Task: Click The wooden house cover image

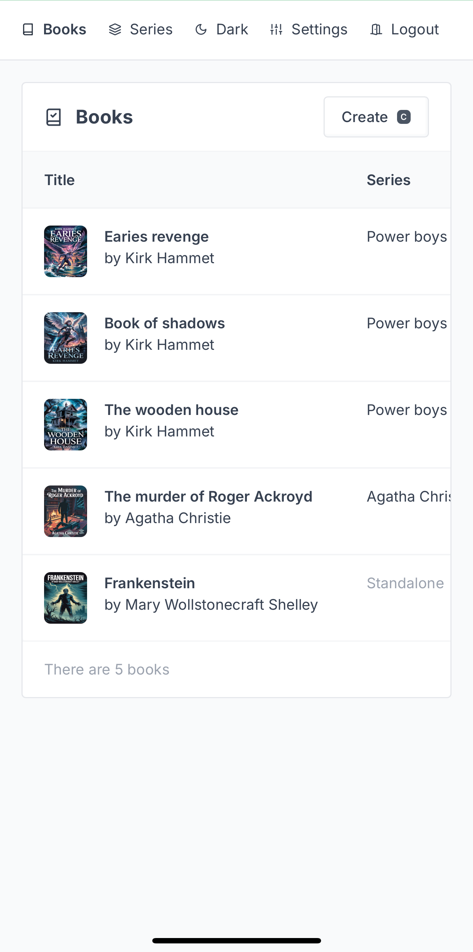Action: pyautogui.click(x=66, y=425)
